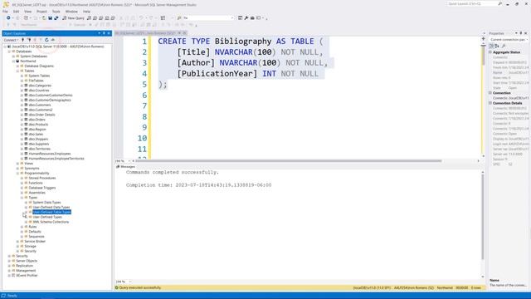531x299 pixels.
Task: Click the editor horizontal scrollbar
Action: coord(288,161)
